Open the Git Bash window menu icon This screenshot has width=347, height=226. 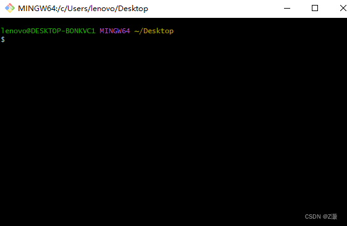(10, 8)
